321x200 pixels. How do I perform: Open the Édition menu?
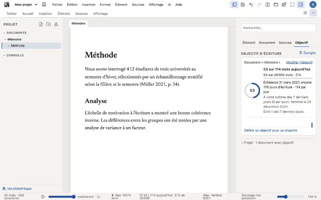(x=72, y=4)
